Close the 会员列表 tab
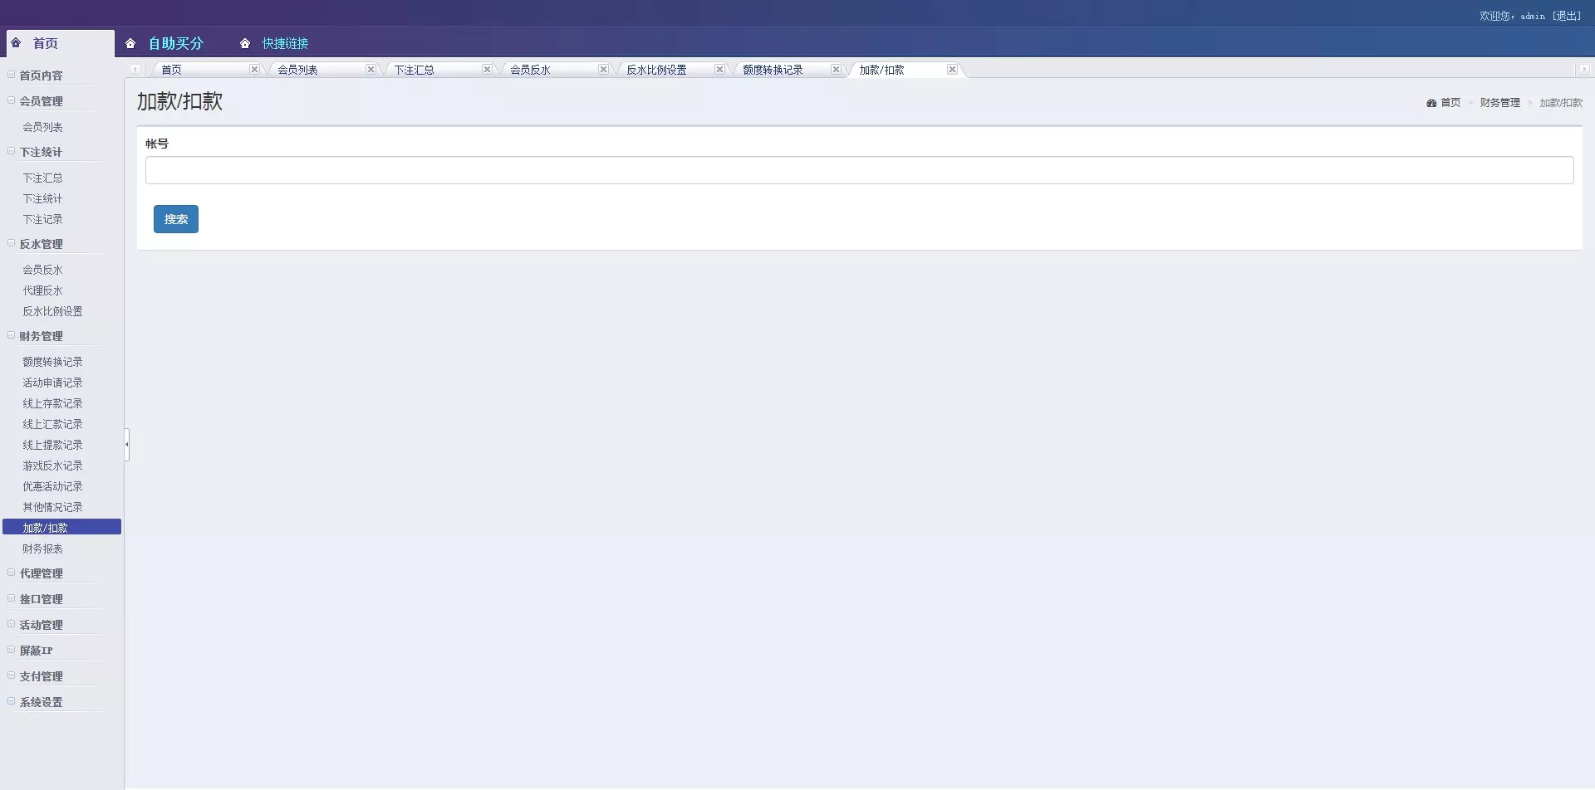The height and width of the screenshot is (790, 1595). [371, 70]
